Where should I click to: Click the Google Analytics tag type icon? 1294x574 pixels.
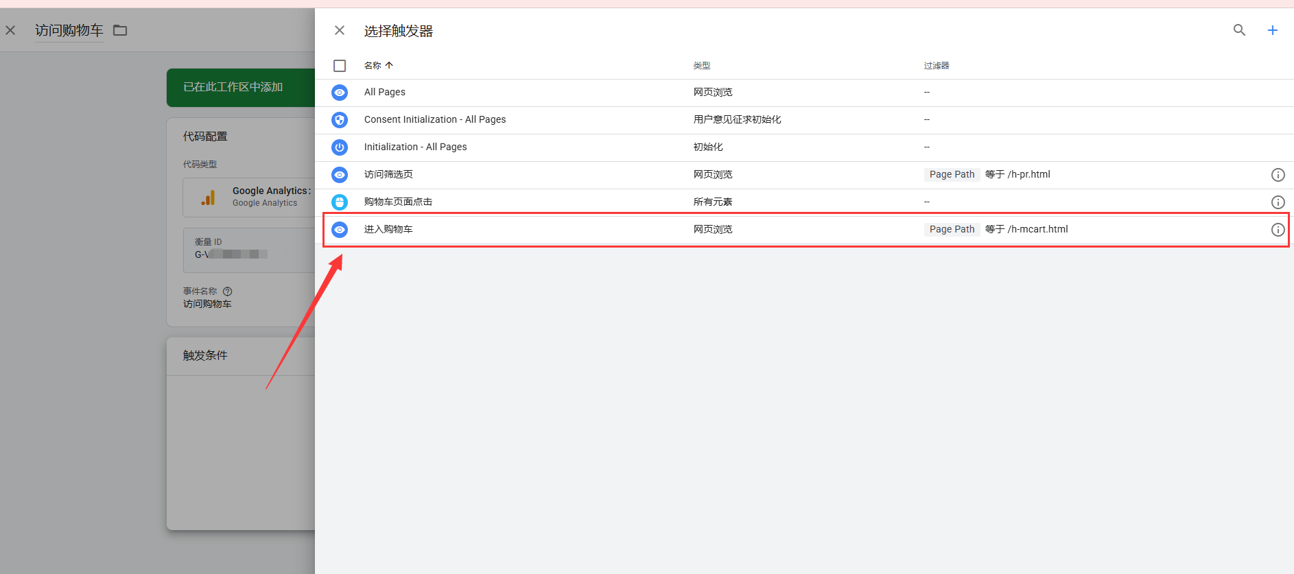pyautogui.click(x=208, y=198)
